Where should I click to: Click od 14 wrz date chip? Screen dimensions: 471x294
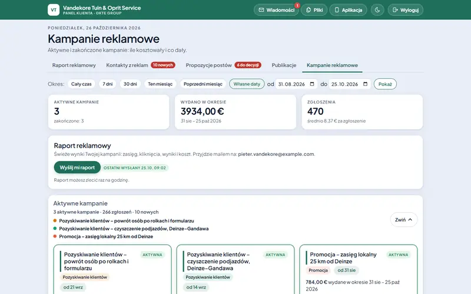(x=196, y=287)
